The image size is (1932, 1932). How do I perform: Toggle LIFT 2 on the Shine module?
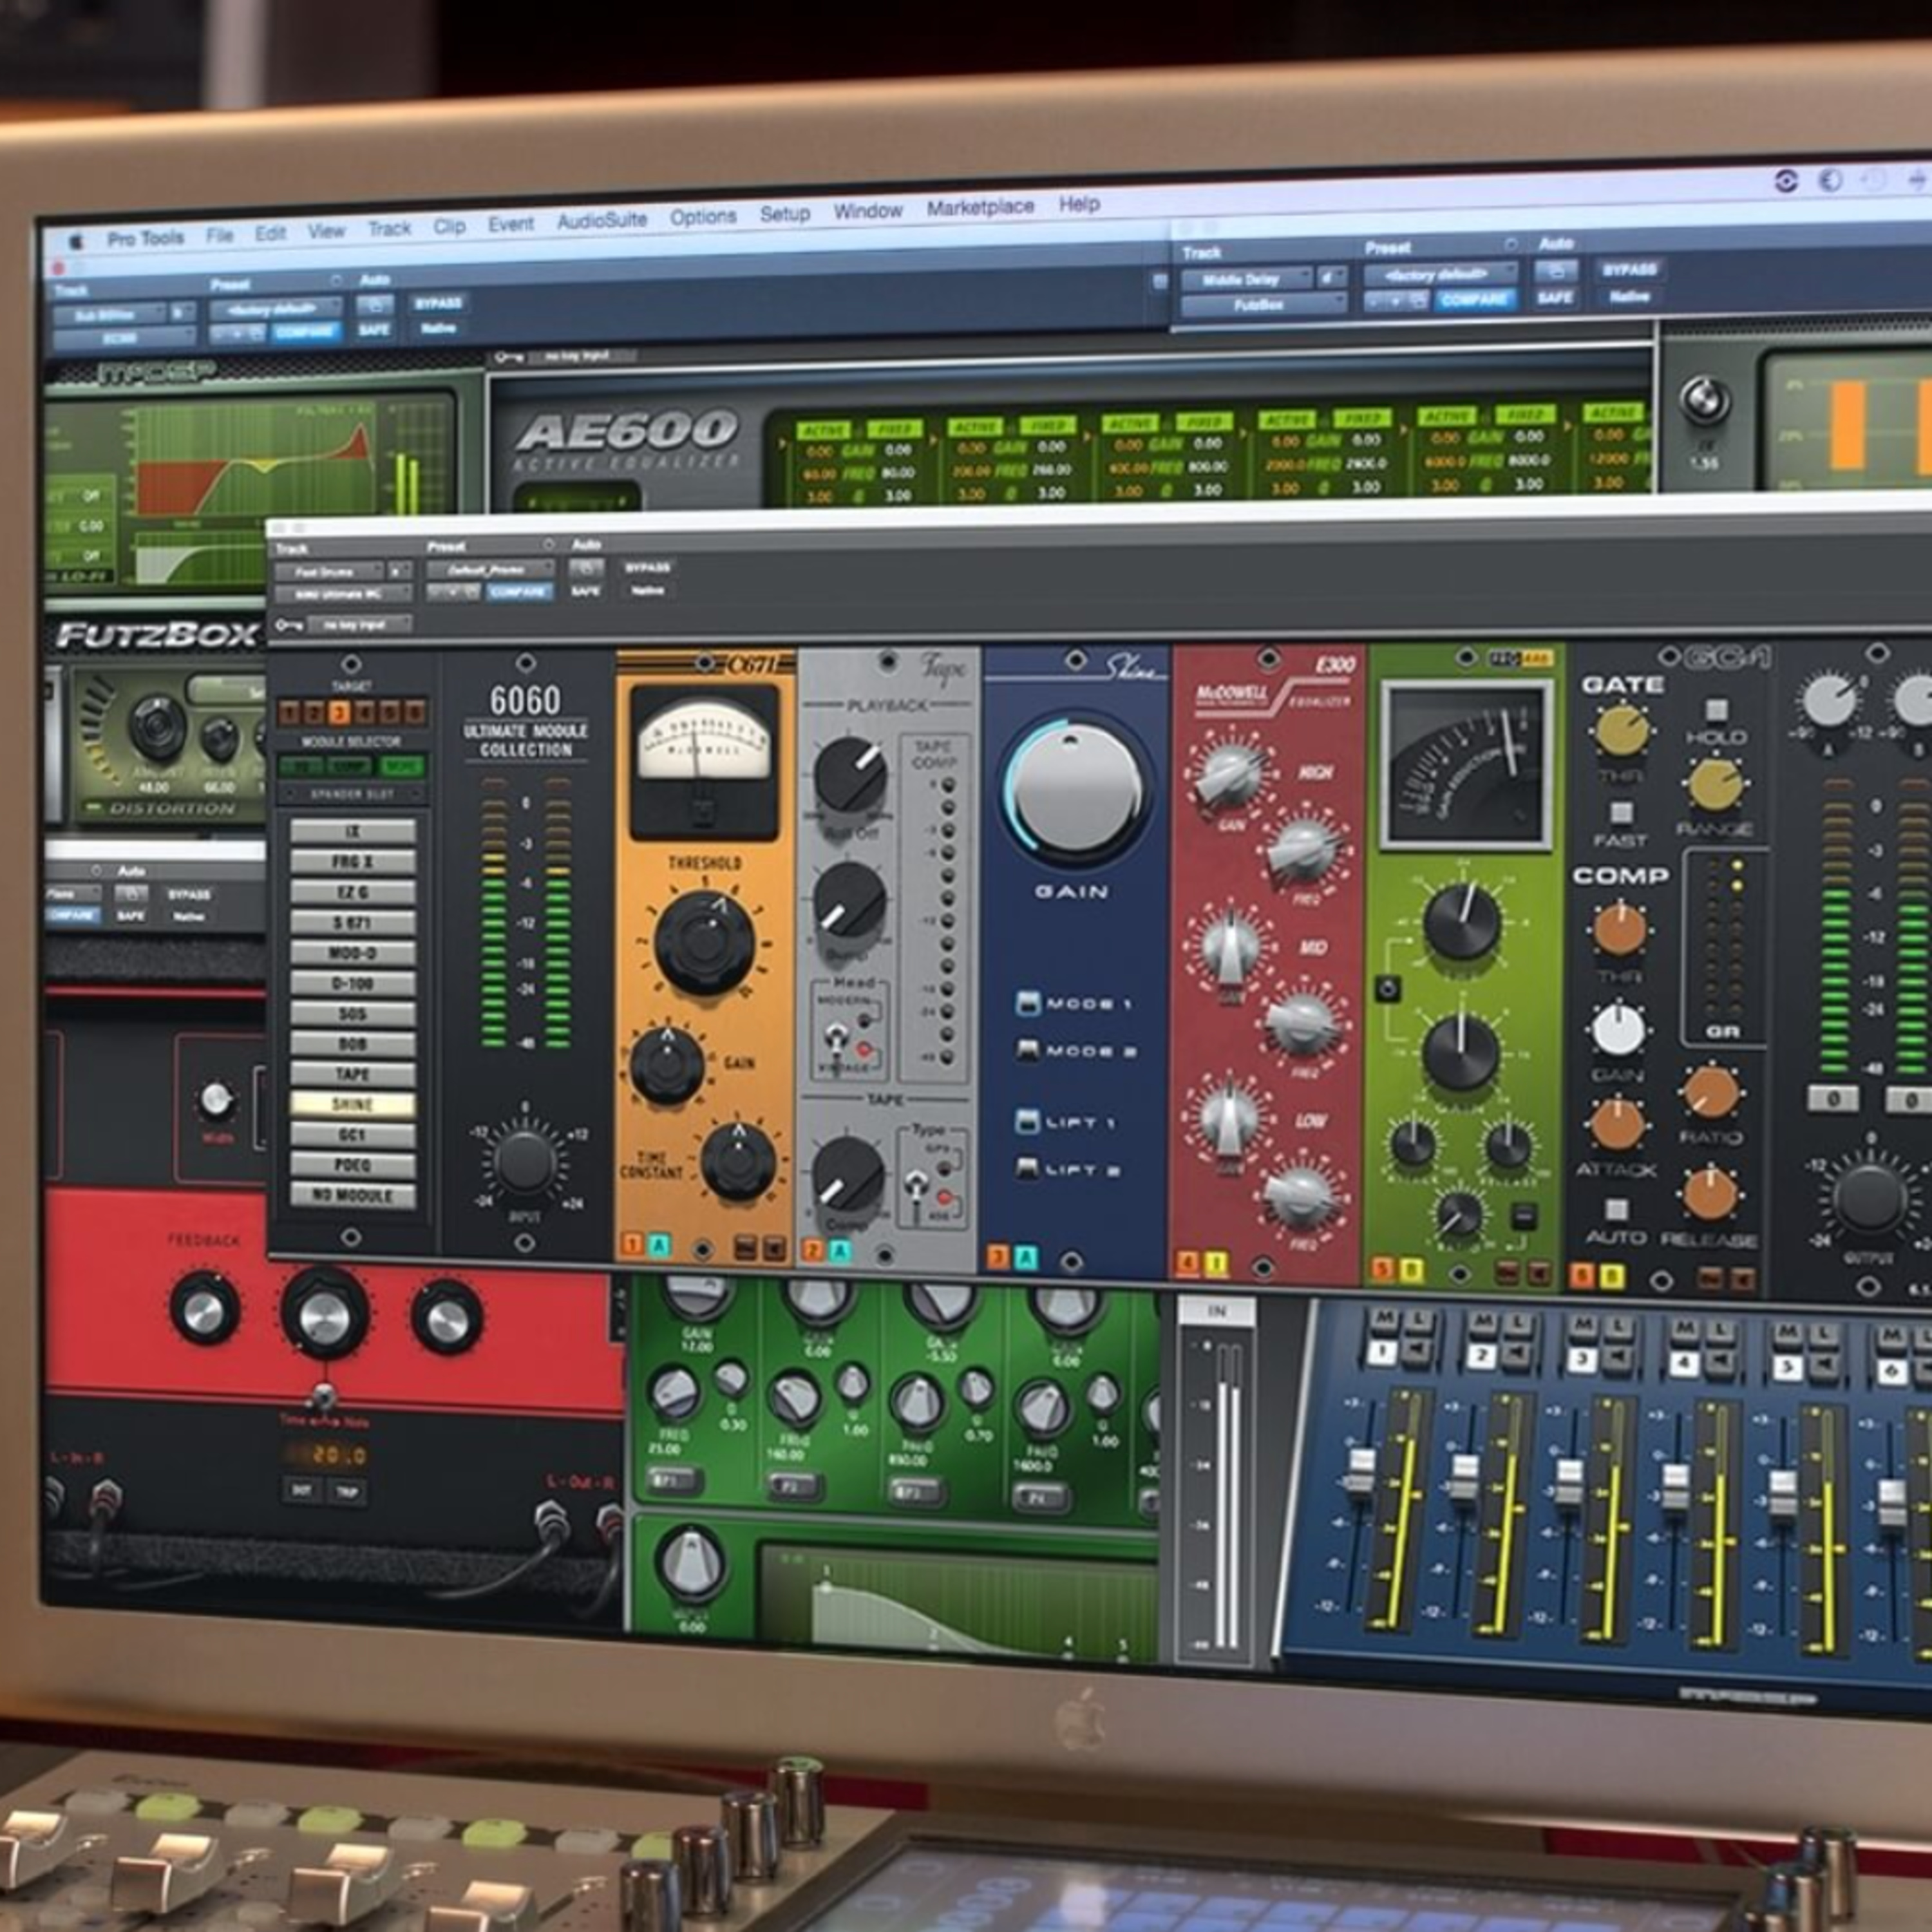coord(1028,1168)
